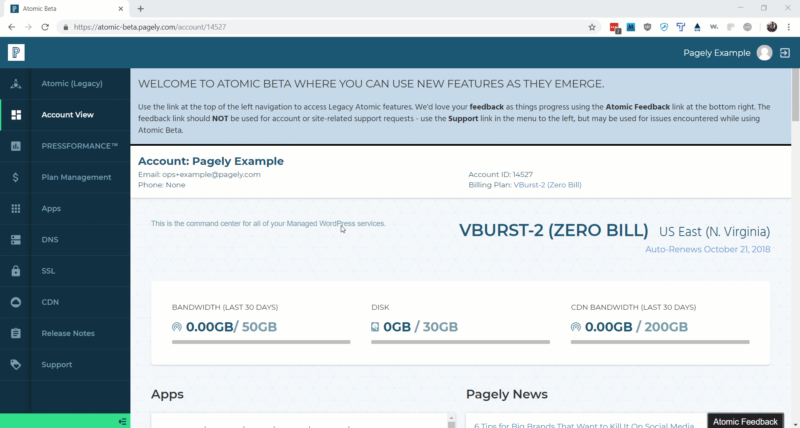The height and width of the screenshot is (428, 800).
Task: Click the address bar URL
Action: pyautogui.click(x=150, y=27)
